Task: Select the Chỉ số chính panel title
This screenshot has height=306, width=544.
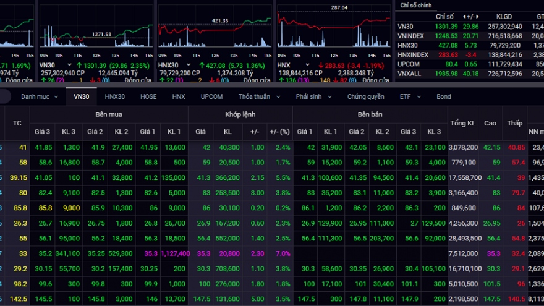Action: (x=415, y=5)
